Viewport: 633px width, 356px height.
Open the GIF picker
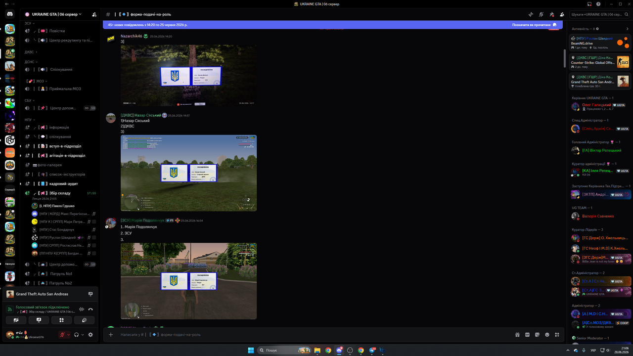click(527, 335)
